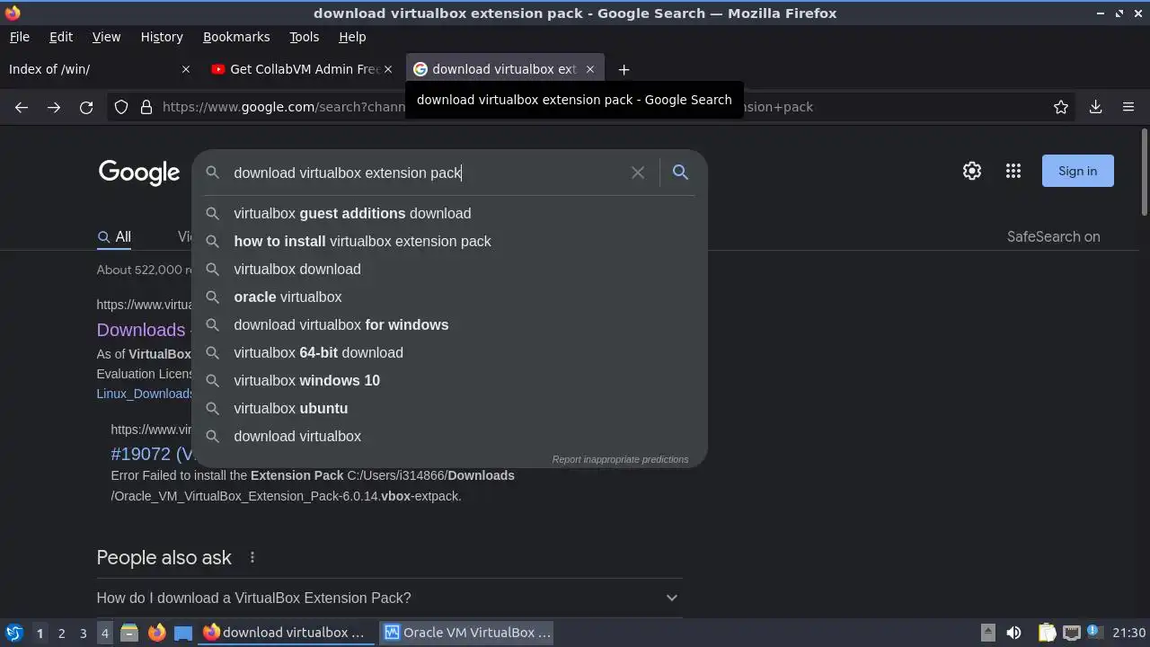Choose suggestion oracle virtualbox
This screenshot has width=1150, height=647.
click(449, 297)
